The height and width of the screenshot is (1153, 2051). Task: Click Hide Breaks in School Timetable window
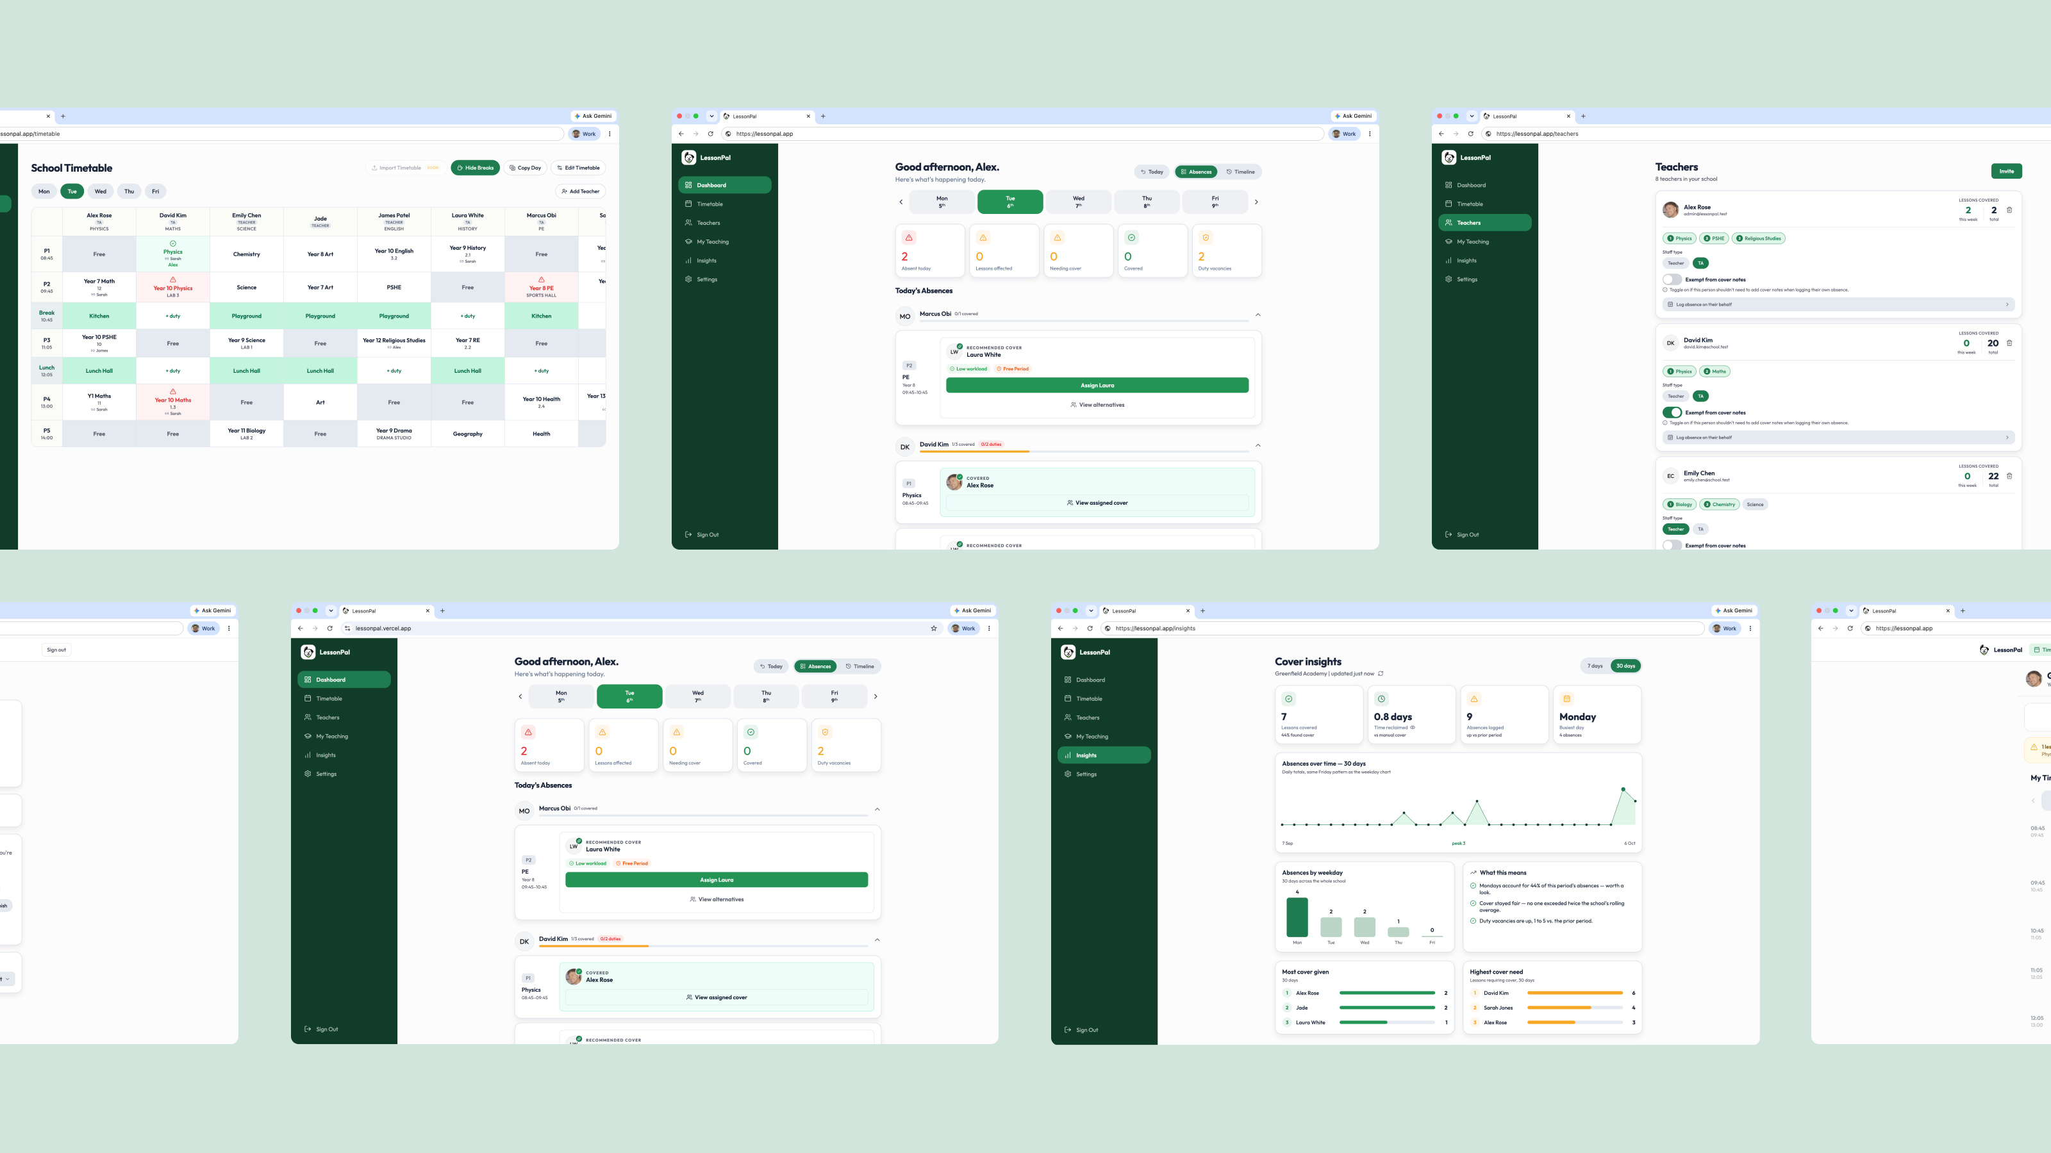coord(476,168)
